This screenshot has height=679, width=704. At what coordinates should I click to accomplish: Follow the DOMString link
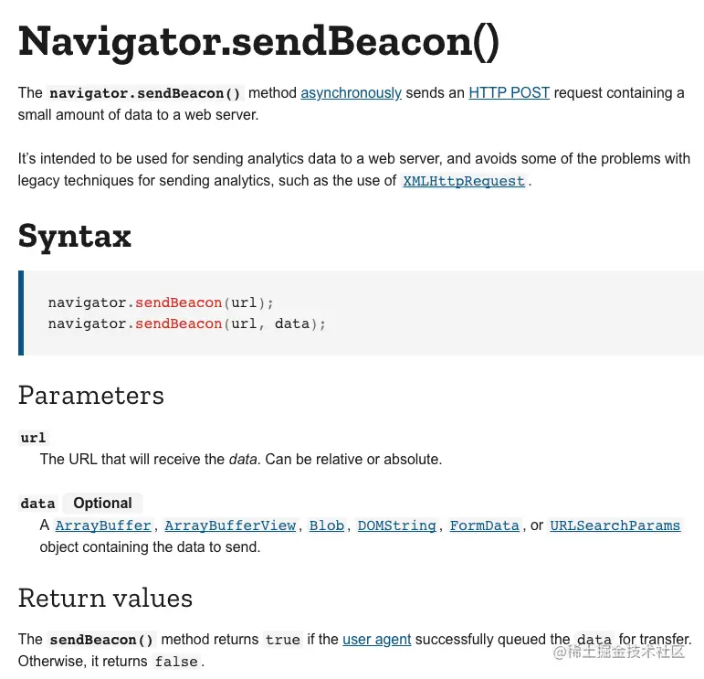point(399,525)
